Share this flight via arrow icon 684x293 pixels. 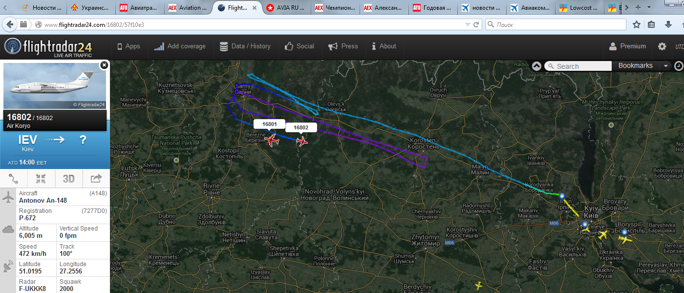[x=96, y=179]
